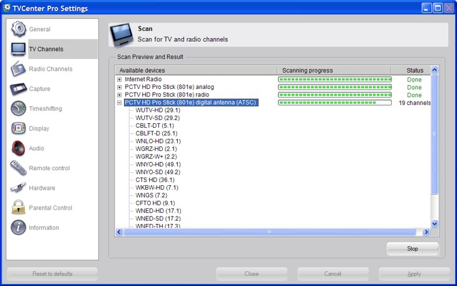Select channel WUTV-SD (29.2)
The width and height of the screenshot is (457, 286).
click(158, 118)
